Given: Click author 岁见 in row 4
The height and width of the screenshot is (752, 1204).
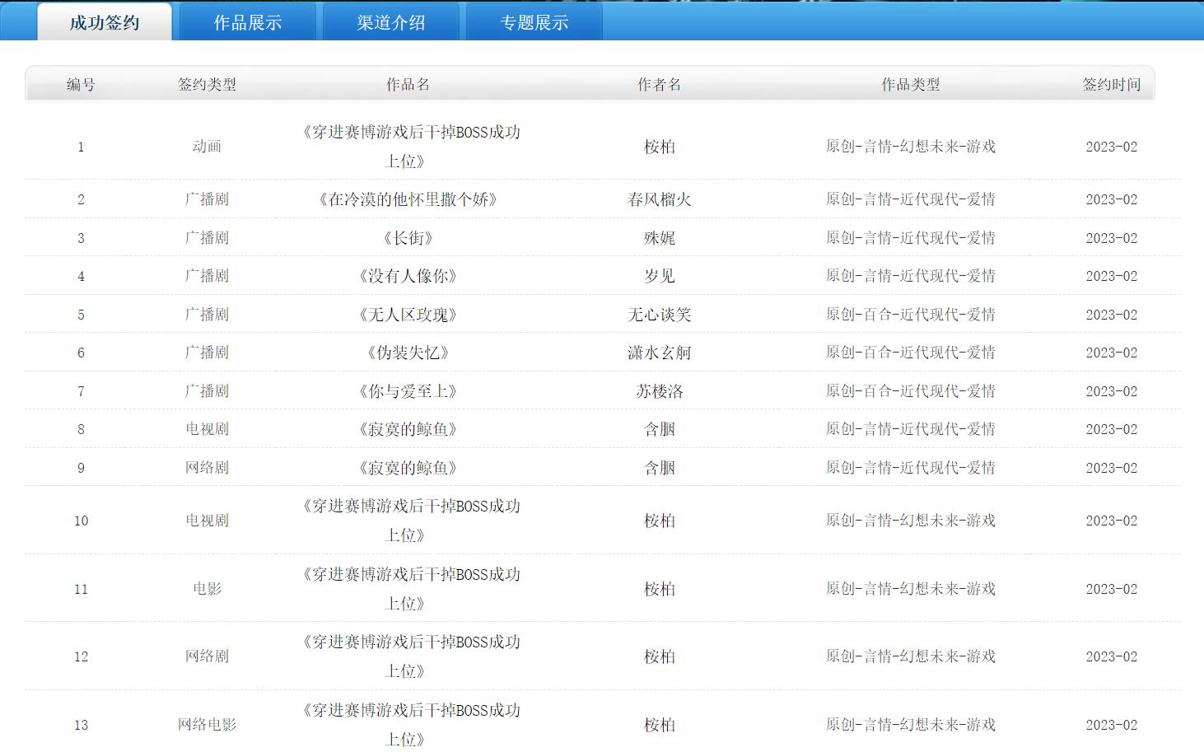Looking at the screenshot, I should [x=659, y=276].
